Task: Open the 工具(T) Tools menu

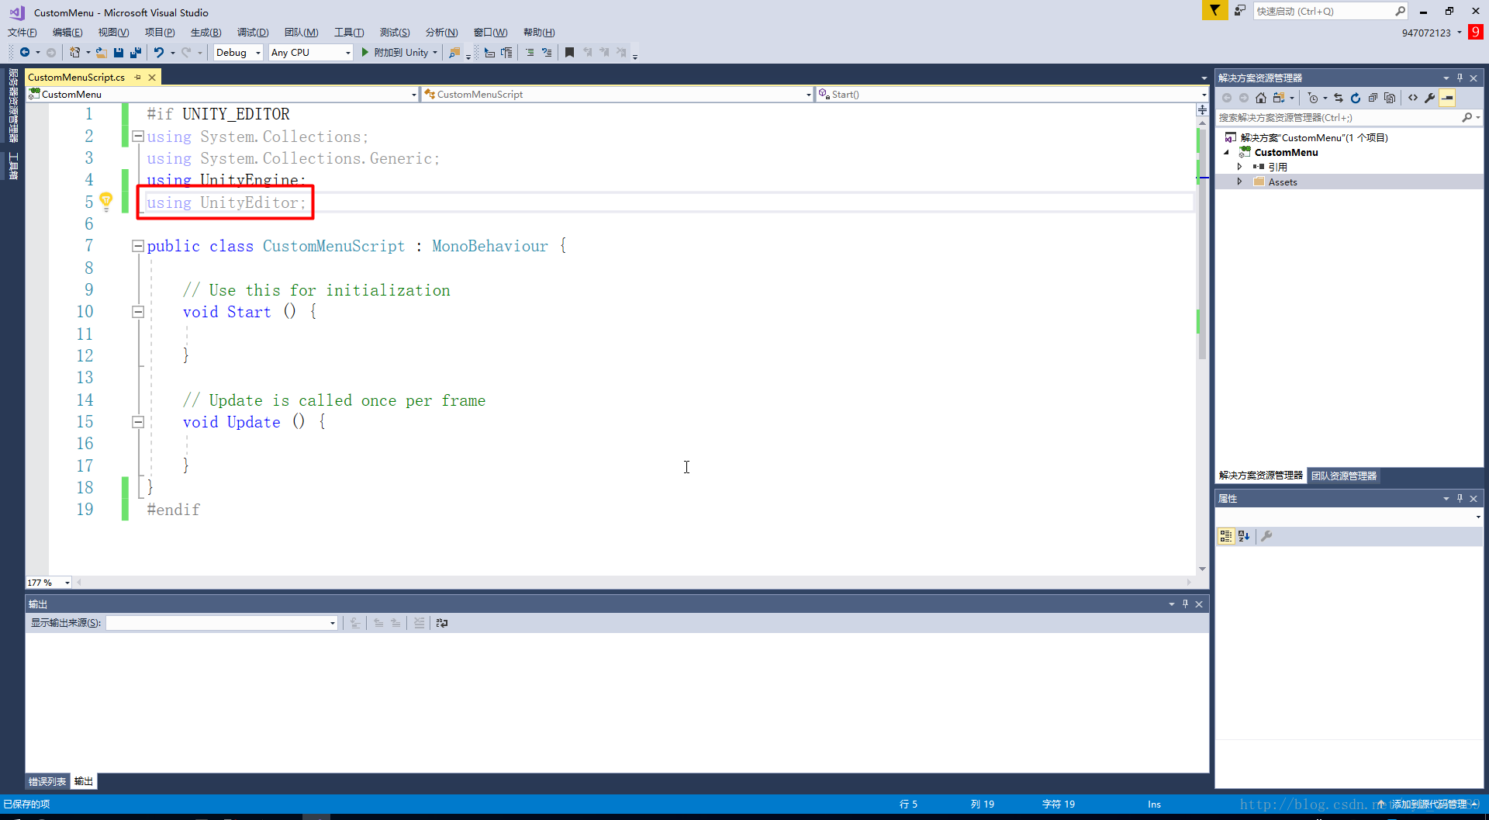Action: (x=349, y=32)
